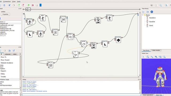Stop the behavior with the red stop button
Screen dimensions: 171x96
pyautogui.click(x=33, y=5)
